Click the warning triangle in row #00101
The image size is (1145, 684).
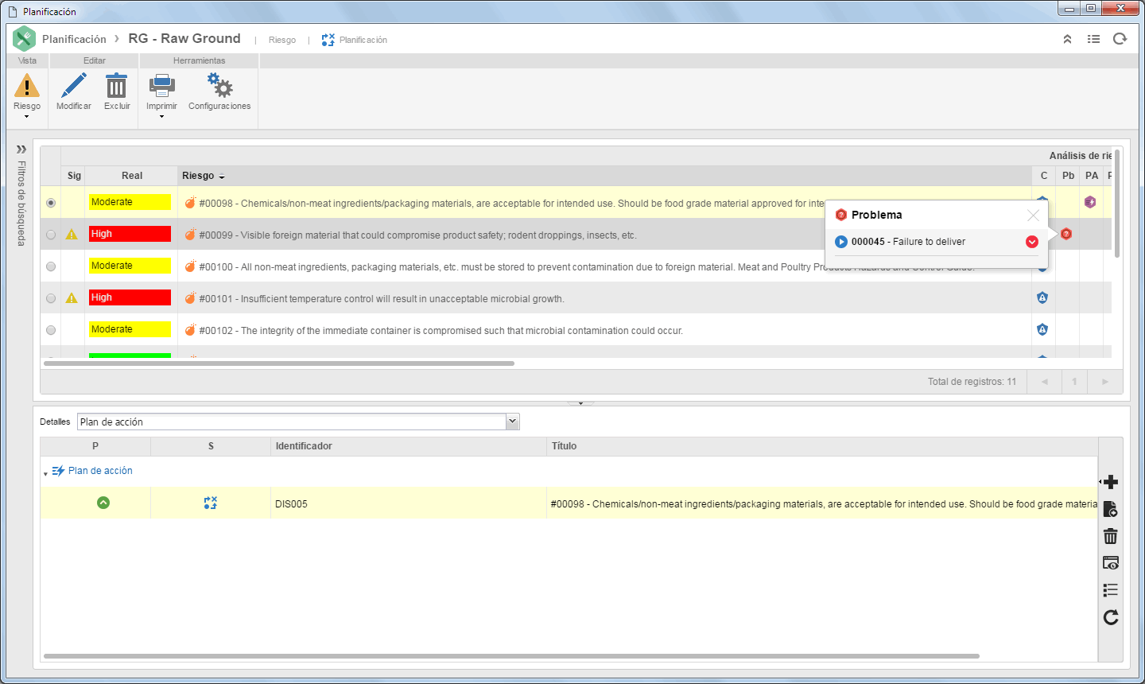pos(72,298)
